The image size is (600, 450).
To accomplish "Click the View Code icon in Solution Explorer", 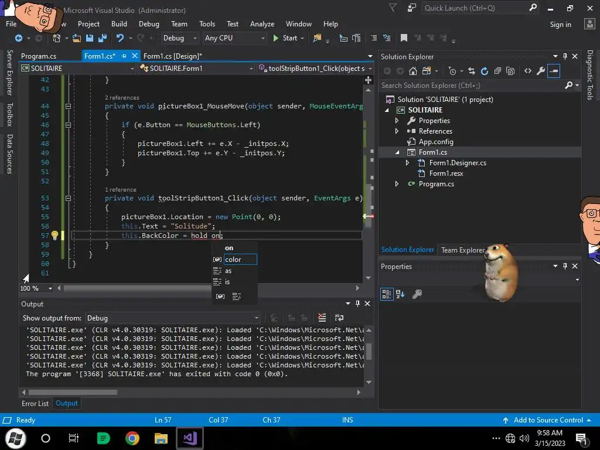I will pos(528,71).
